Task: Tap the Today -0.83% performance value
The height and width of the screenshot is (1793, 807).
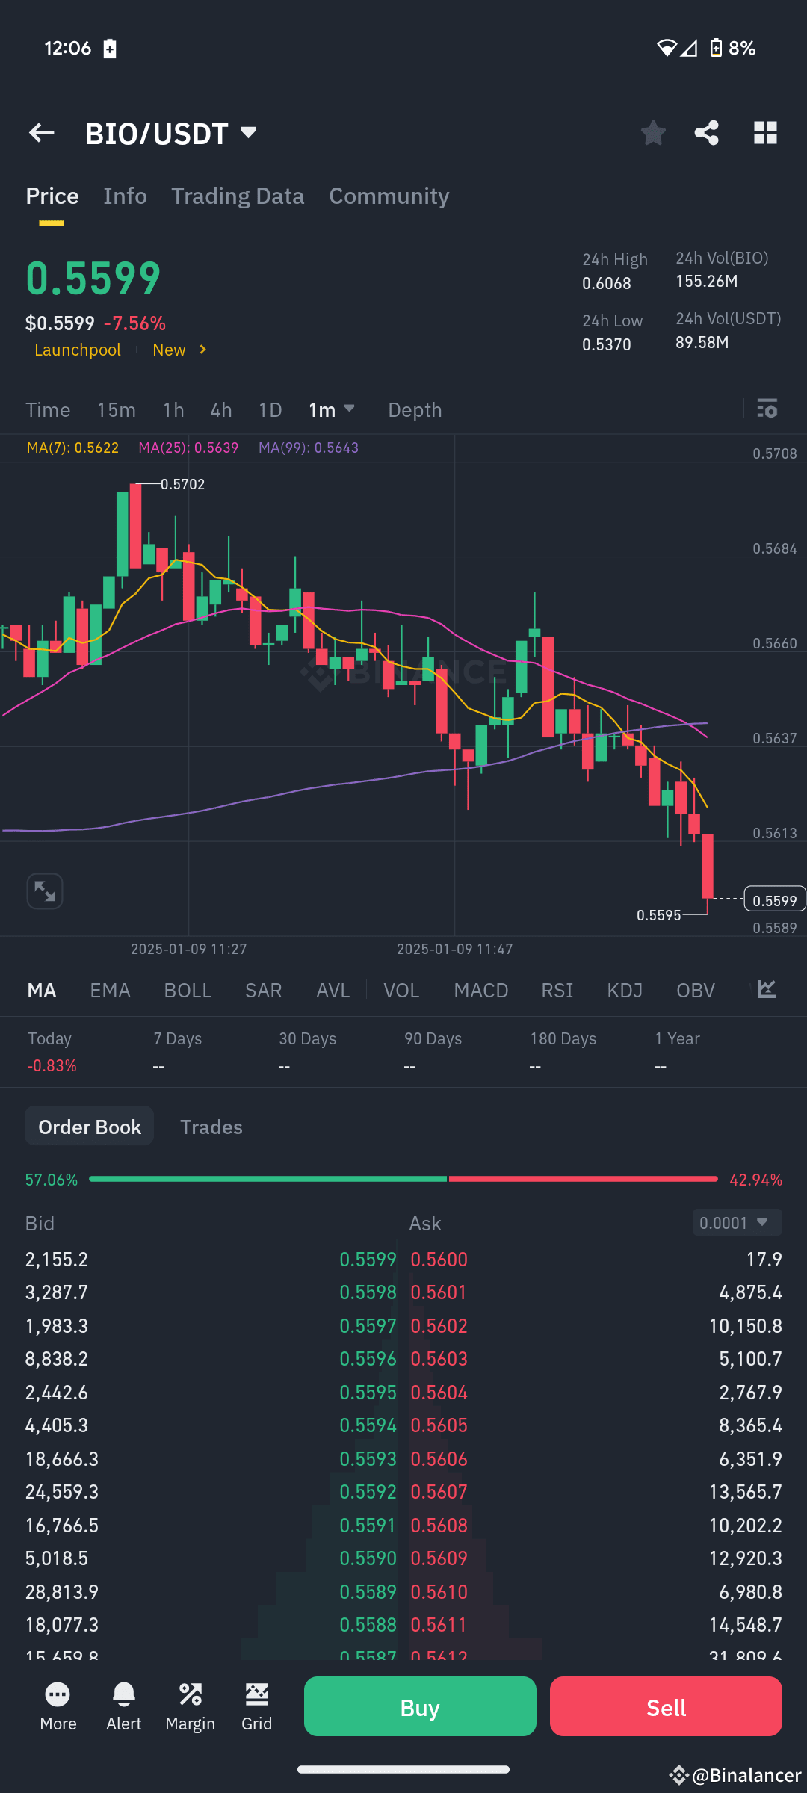Action: click(52, 1065)
